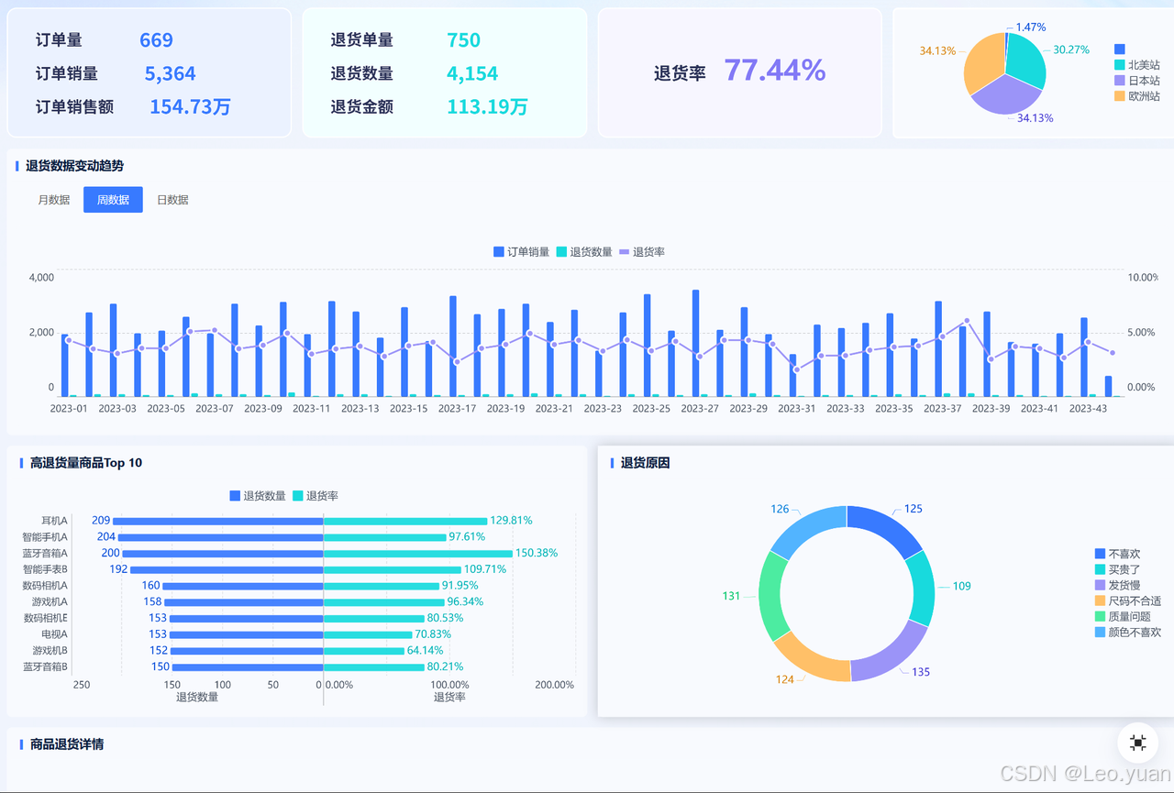Click the 蓝牙音箱A product label

[45, 554]
